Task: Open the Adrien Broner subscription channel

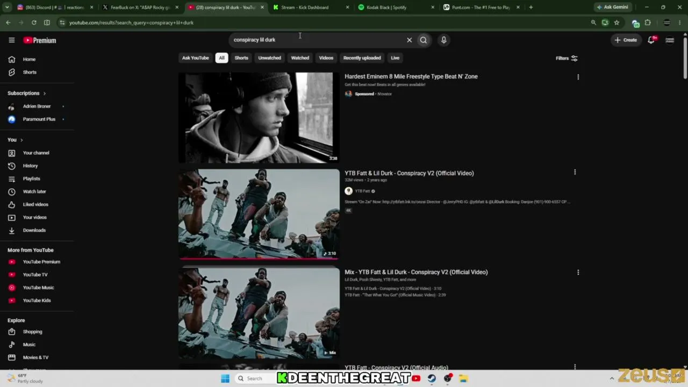Action: (x=37, y=106)
